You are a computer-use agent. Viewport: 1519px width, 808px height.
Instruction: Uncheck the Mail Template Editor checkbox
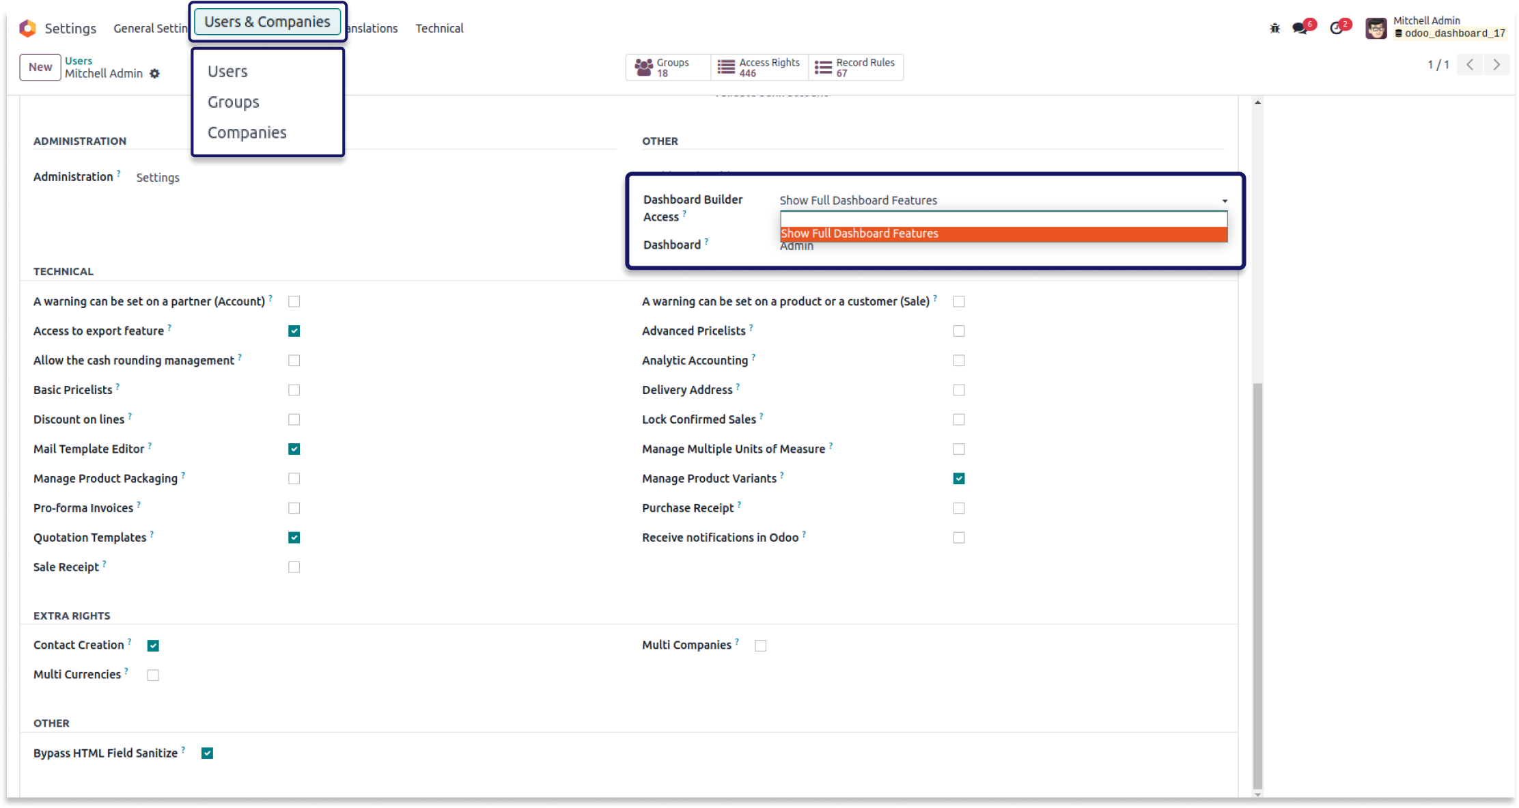294,449
